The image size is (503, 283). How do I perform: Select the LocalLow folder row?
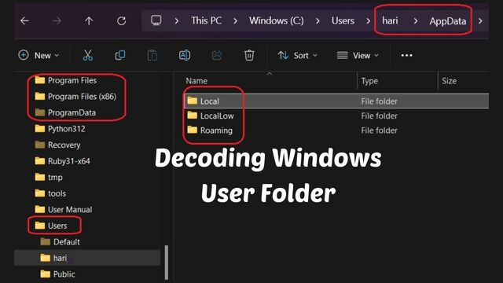click(x=336, y=116)
